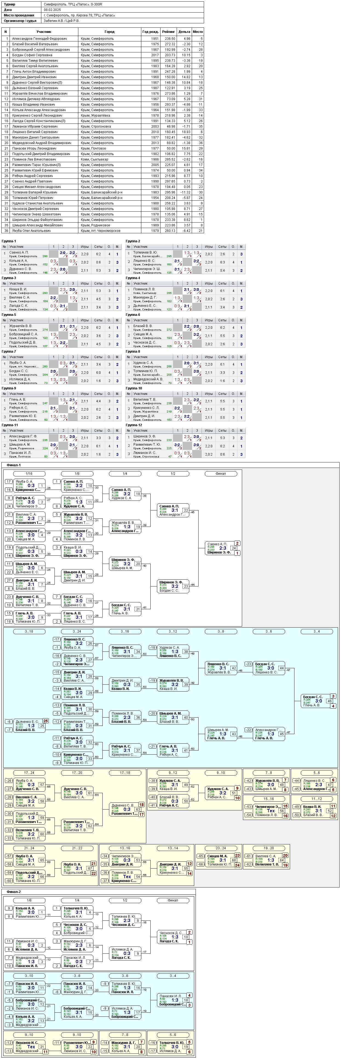
Task: Click organizer name 'Забелин А.В. / Цей Р.В.'
Action: coord(62,21)
